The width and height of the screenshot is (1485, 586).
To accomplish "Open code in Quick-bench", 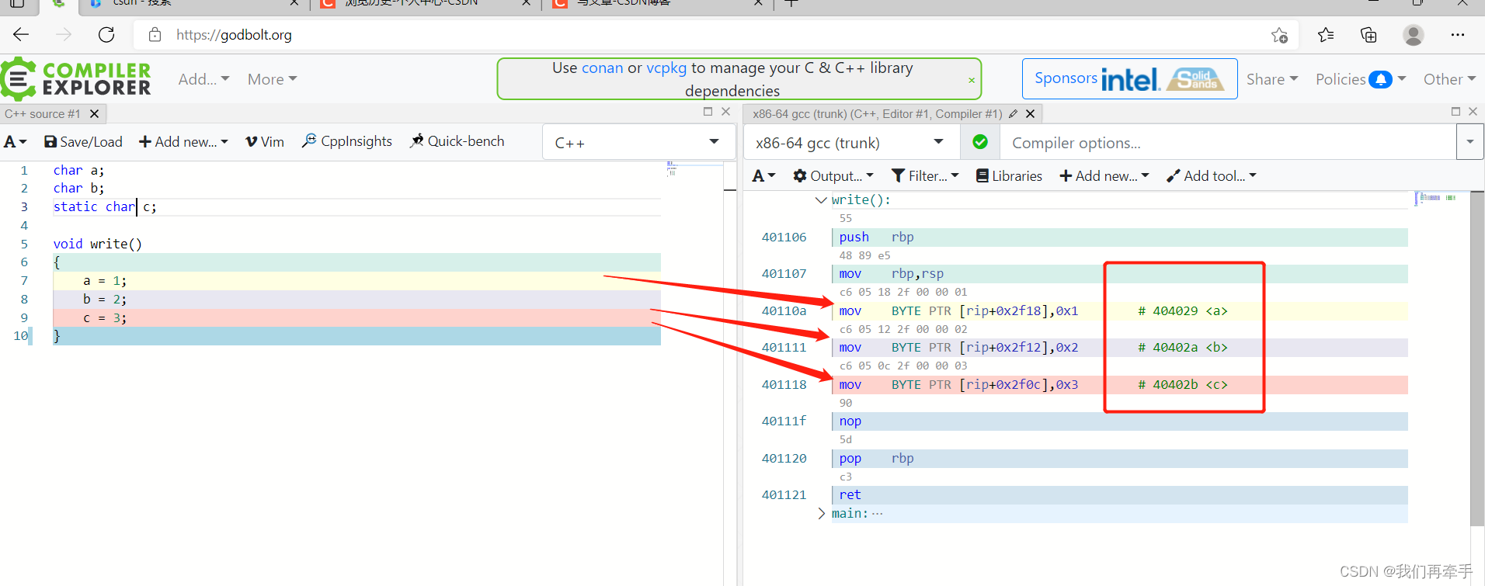I will [457, 140].
